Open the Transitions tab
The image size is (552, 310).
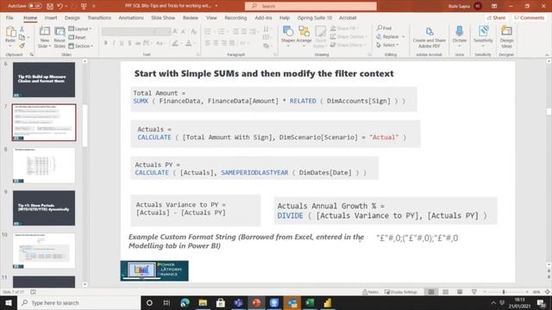point(99,17)
